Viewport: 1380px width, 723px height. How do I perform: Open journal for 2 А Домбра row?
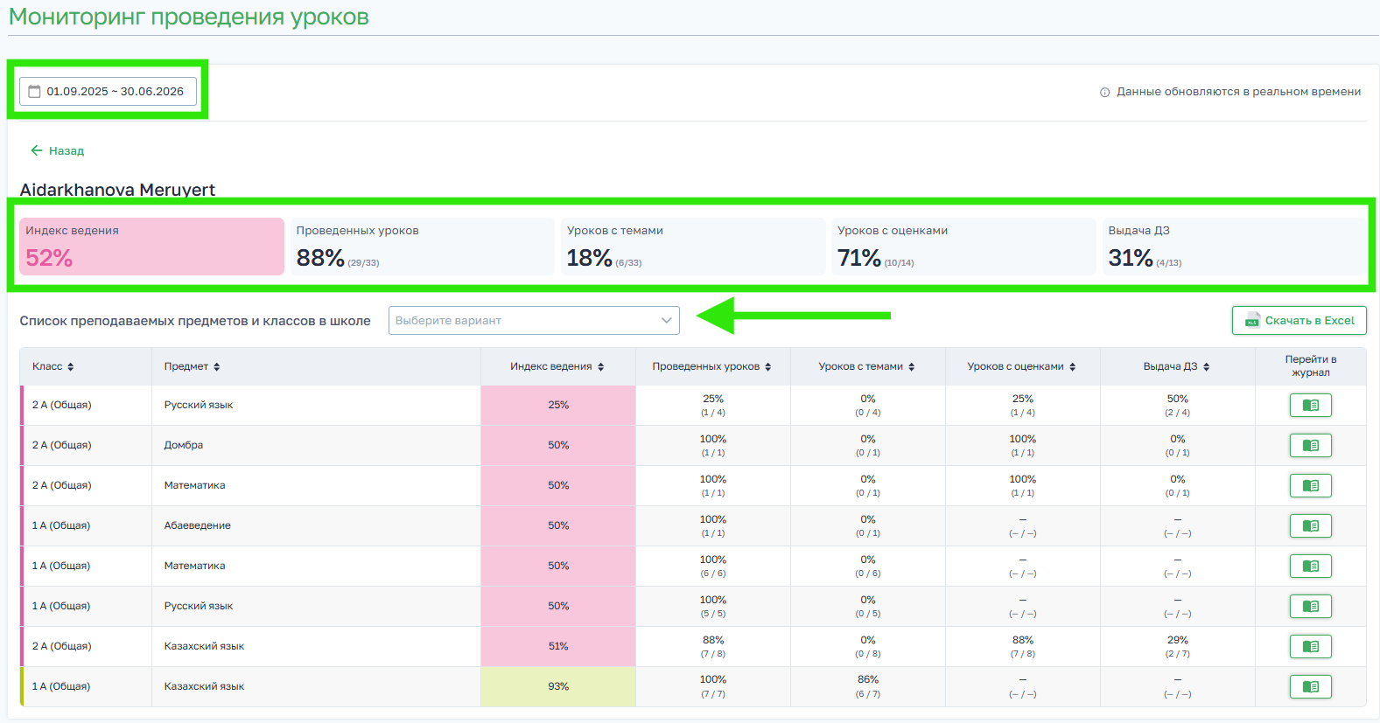coord(1310,446)
